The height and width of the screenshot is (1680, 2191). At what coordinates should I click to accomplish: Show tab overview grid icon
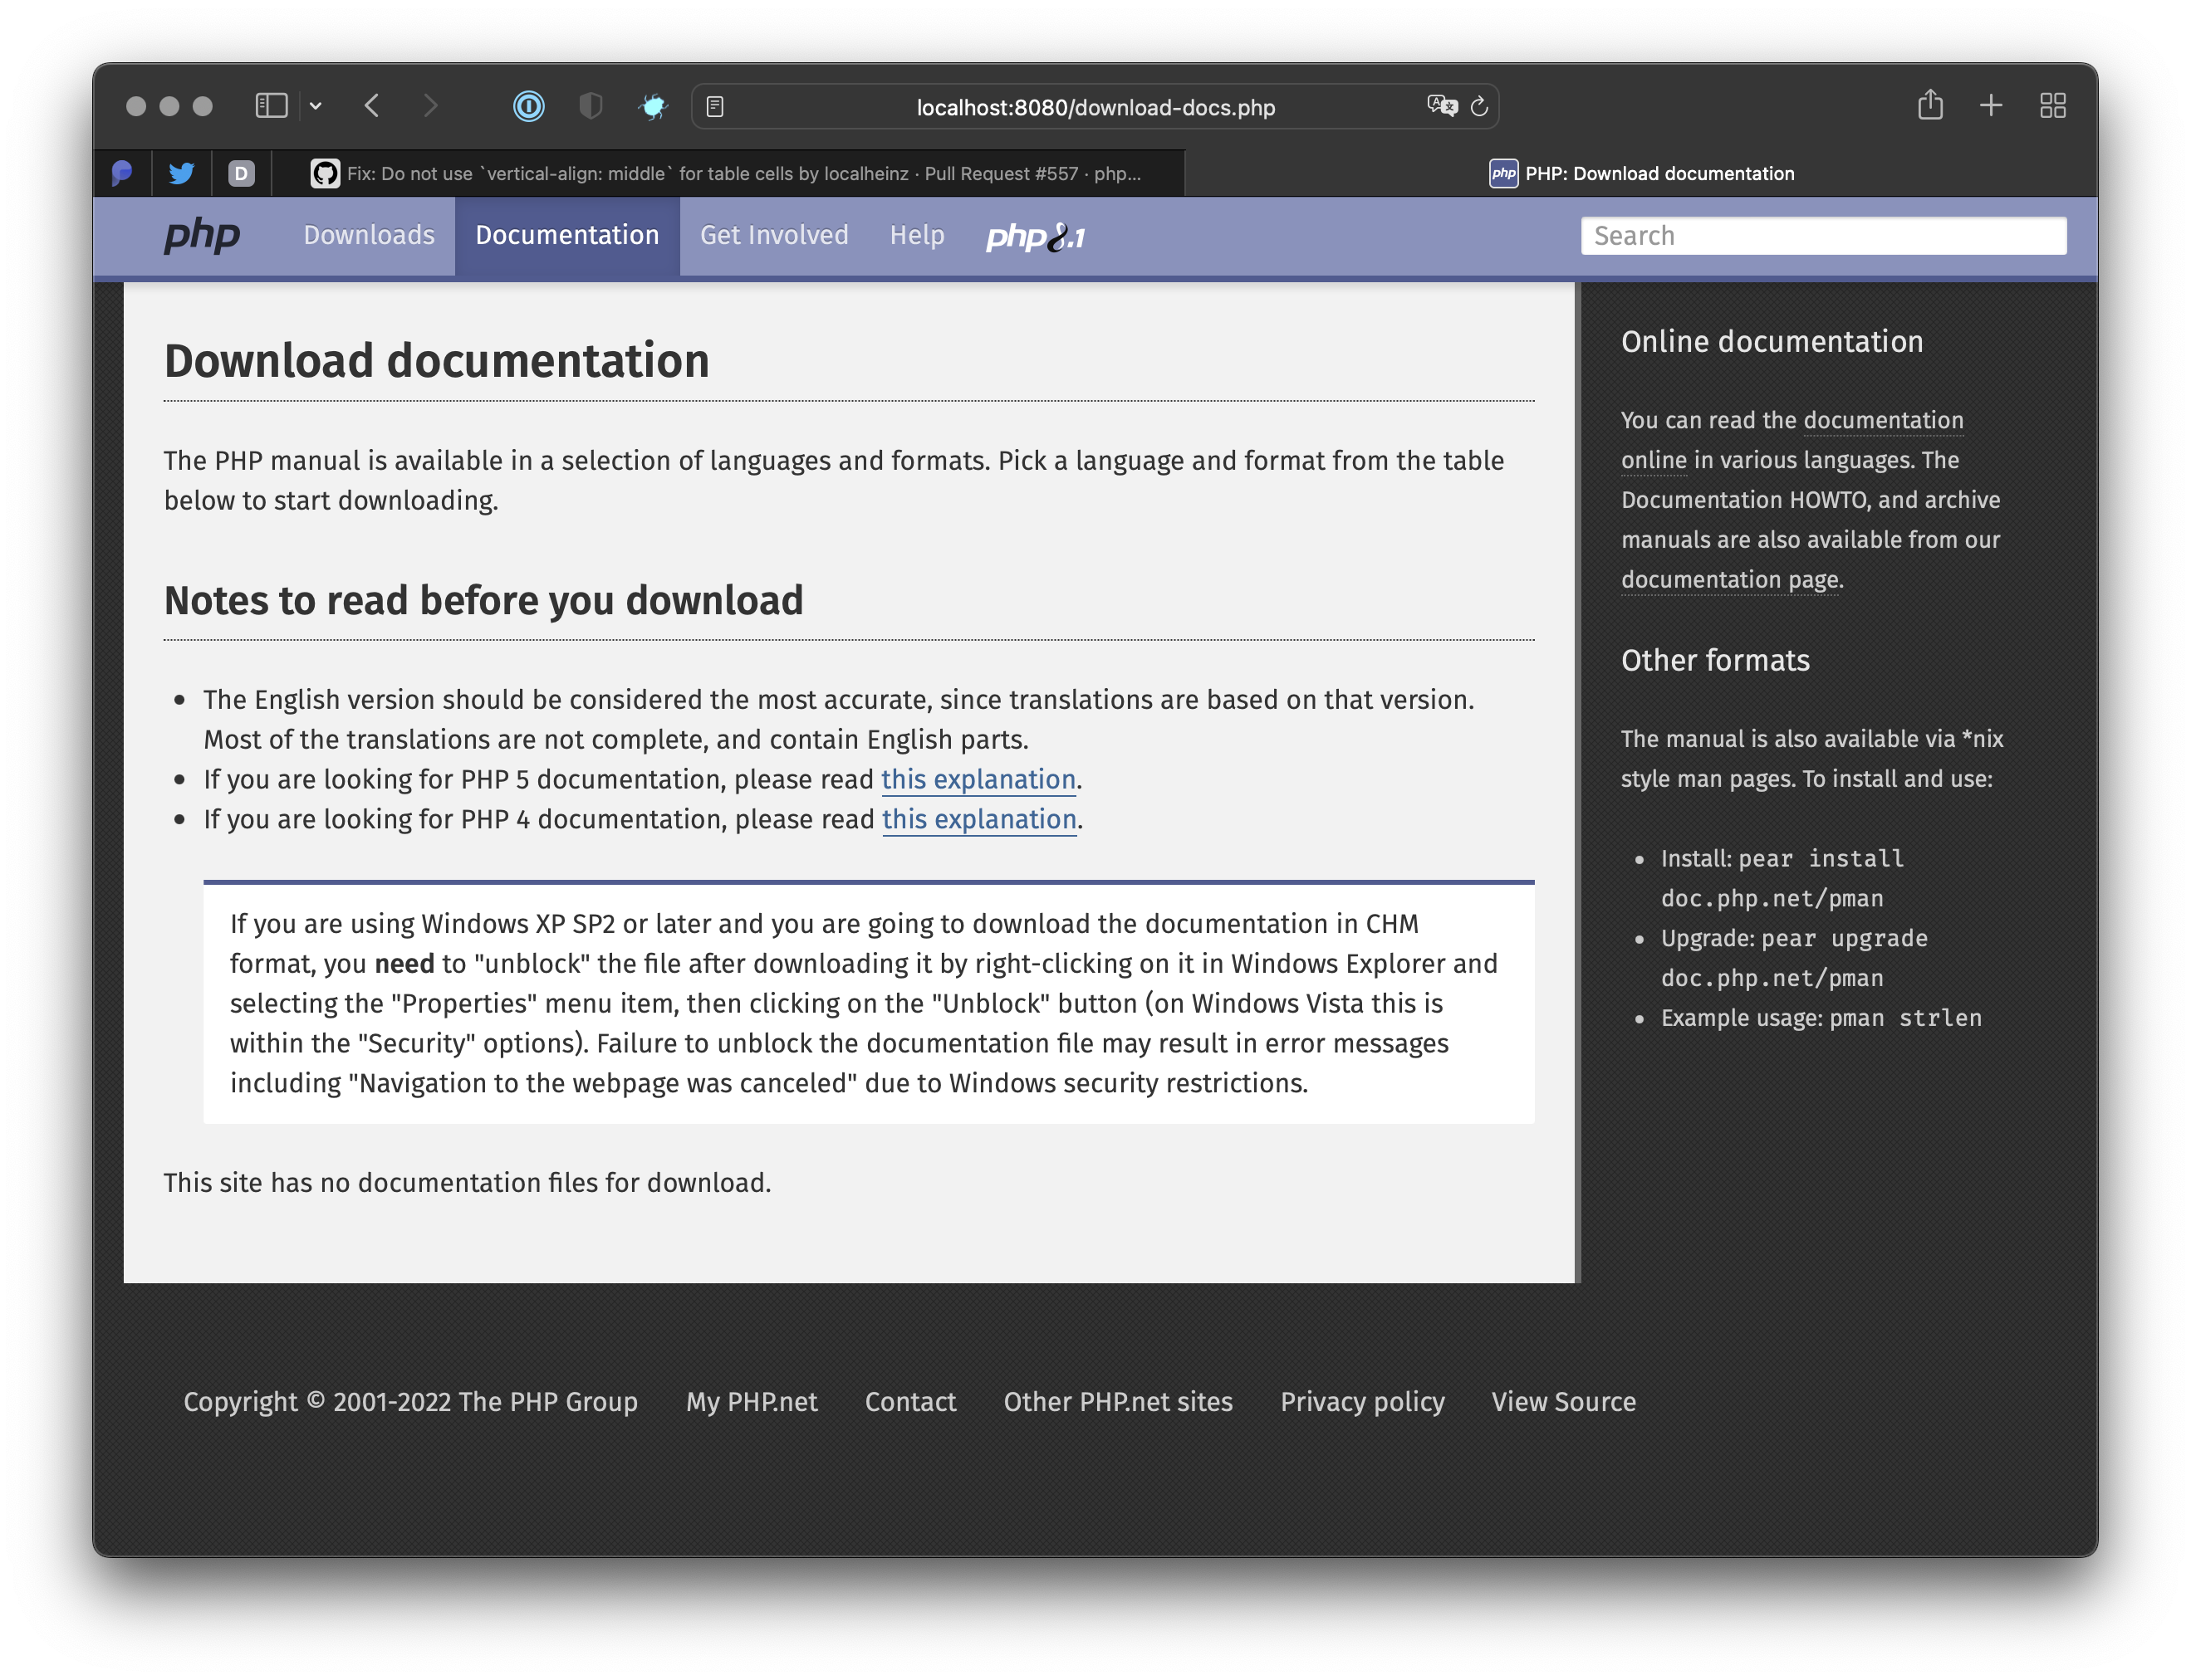2053,105
